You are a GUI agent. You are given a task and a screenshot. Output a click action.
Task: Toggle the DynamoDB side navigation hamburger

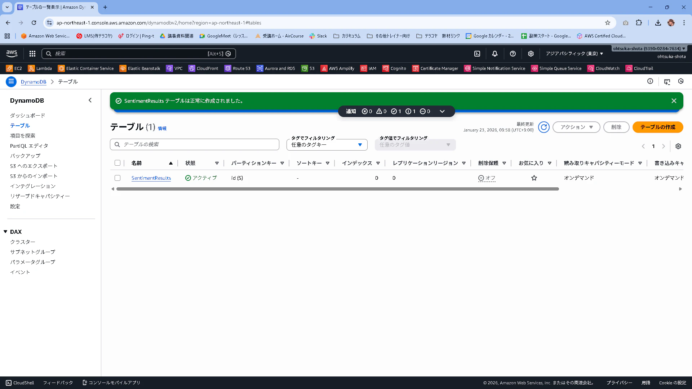11,82
